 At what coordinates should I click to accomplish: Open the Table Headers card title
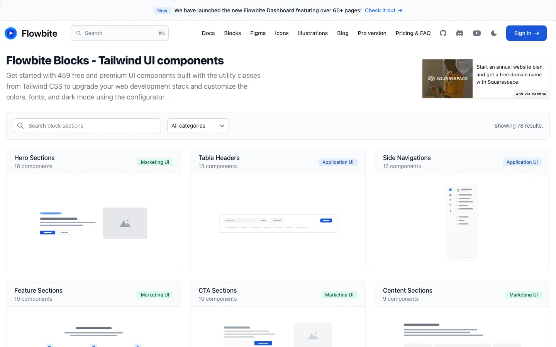click(219, 158)
